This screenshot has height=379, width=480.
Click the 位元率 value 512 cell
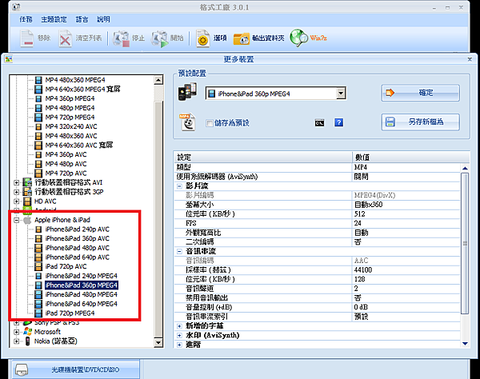click(x=406, y=214)
